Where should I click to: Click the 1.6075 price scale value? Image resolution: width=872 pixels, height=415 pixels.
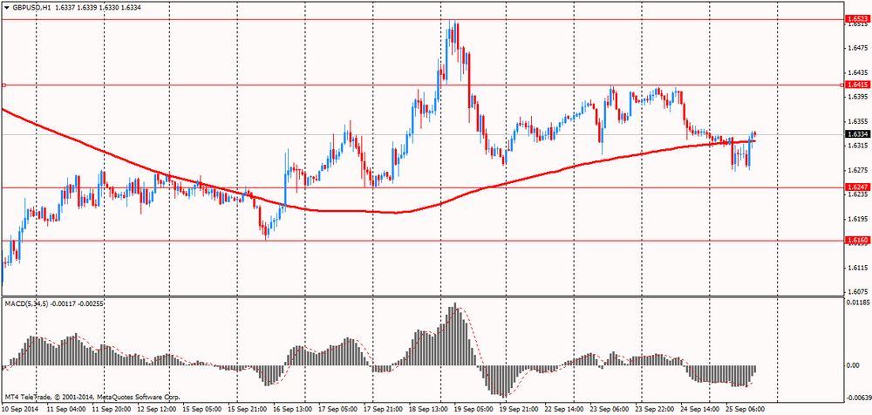(856, 292)
